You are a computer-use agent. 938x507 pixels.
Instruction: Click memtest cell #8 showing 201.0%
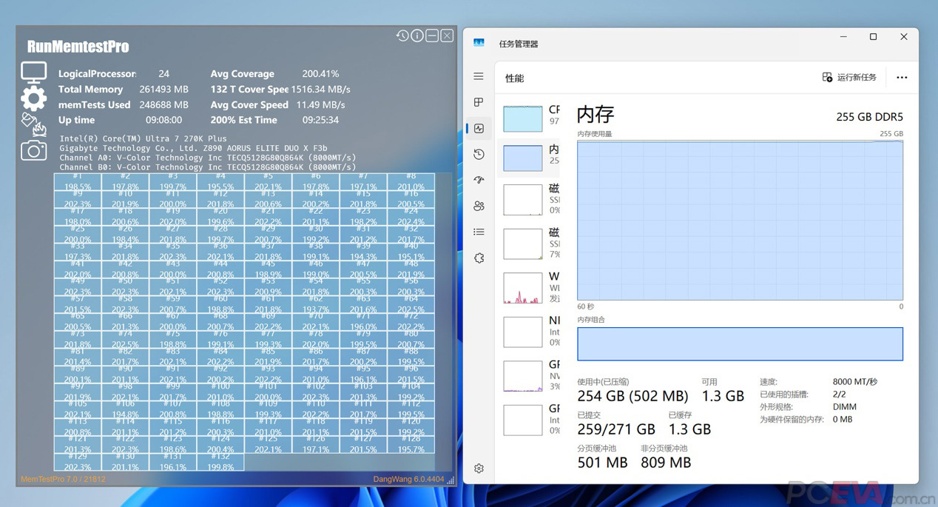click(x=411, y=182)
